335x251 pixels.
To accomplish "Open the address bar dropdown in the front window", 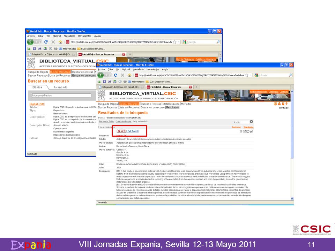I will (251, 75).
